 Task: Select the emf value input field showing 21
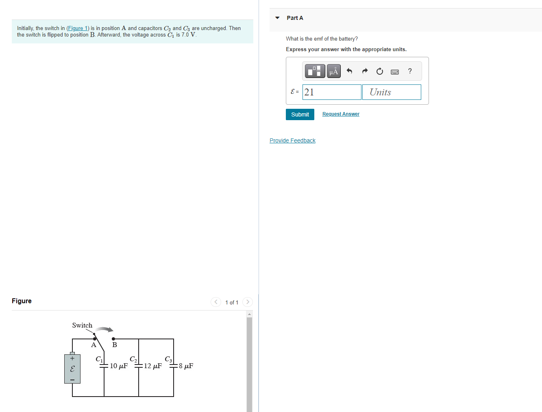(331, 92)
